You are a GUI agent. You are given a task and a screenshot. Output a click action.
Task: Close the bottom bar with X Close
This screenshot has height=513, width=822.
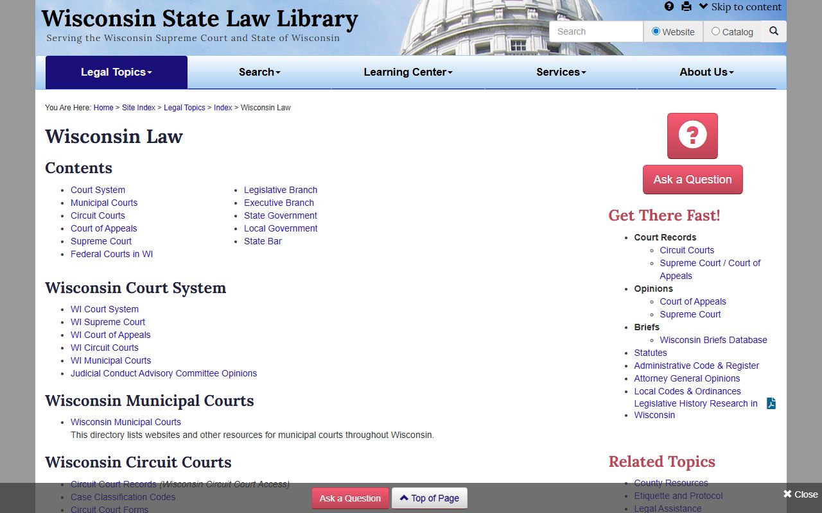tap(800, 494)
